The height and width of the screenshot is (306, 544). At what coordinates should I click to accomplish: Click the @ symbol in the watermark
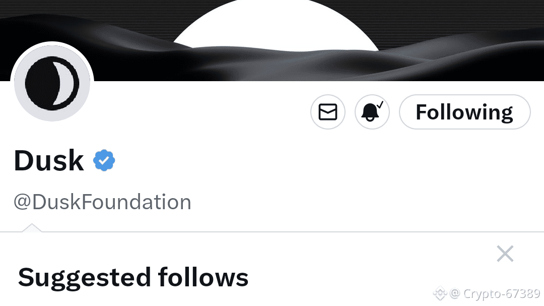[455, 294]
